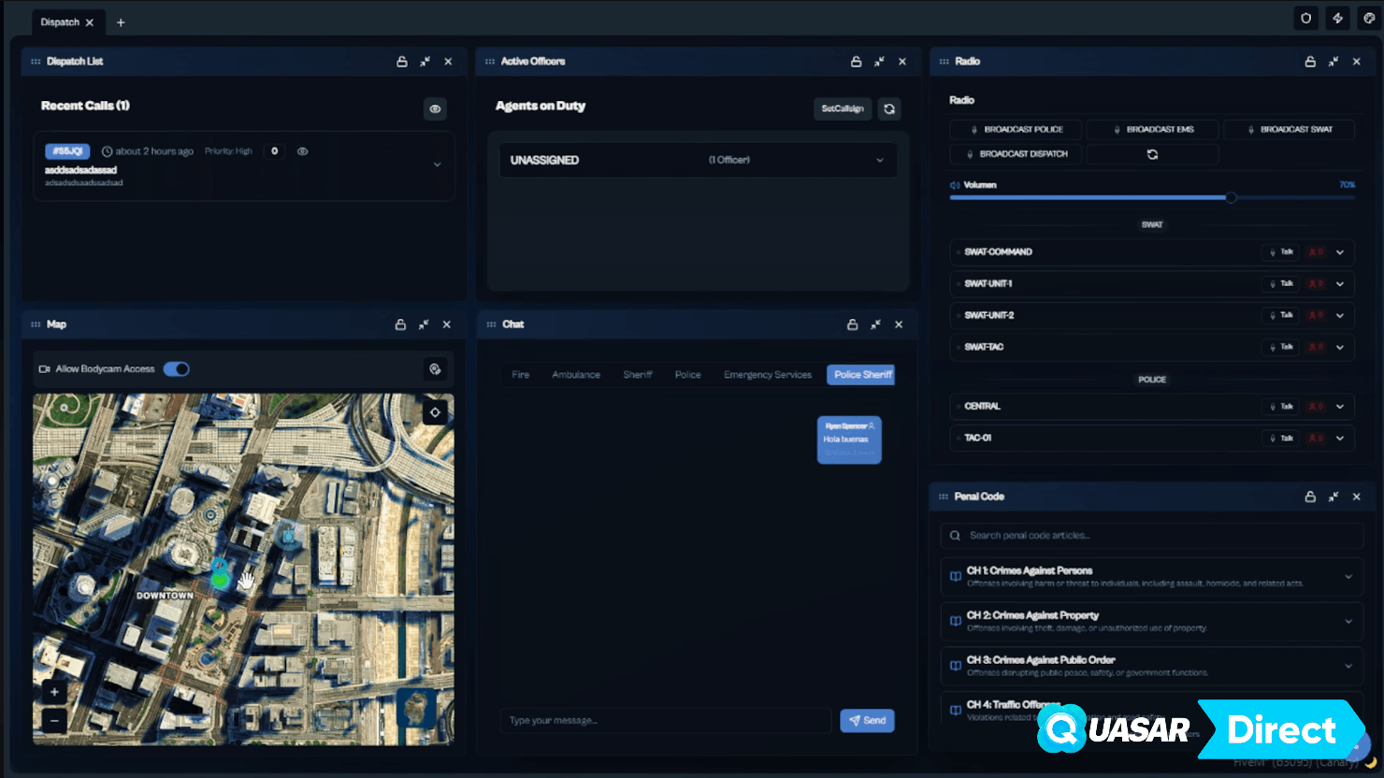Expand CH 1: Crimes Against Persons
Viewport: 1384px width, 778px height.
pyautogui.click(x=1348, y=577)
